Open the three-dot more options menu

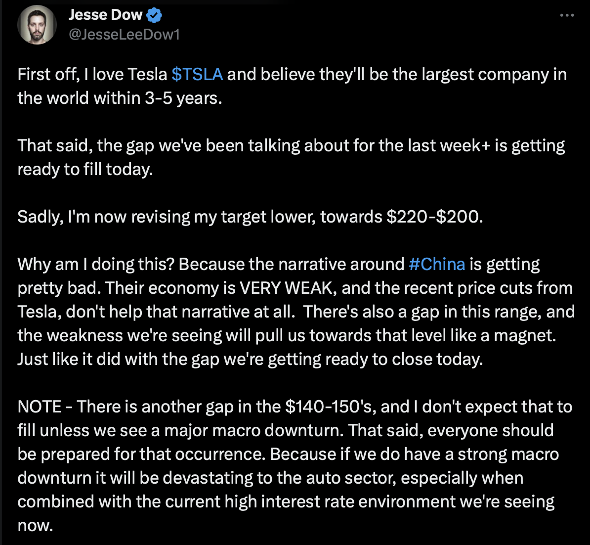click(x=567, y=16)
